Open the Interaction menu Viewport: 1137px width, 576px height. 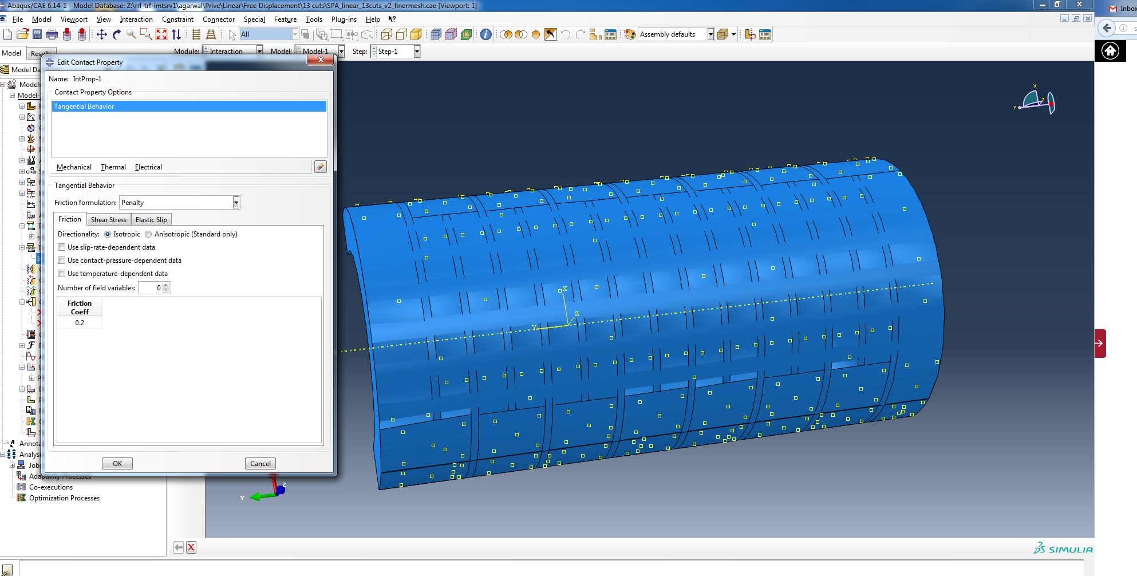click(x=136, y=19)
